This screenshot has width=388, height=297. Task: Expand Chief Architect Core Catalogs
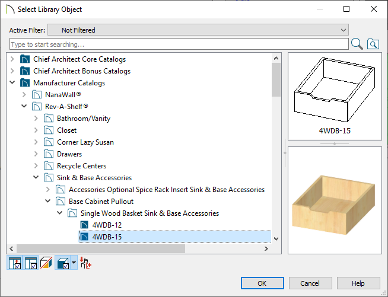click(12, 59)
